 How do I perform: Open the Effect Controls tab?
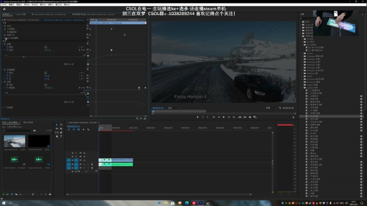click(x=6, y=14)
